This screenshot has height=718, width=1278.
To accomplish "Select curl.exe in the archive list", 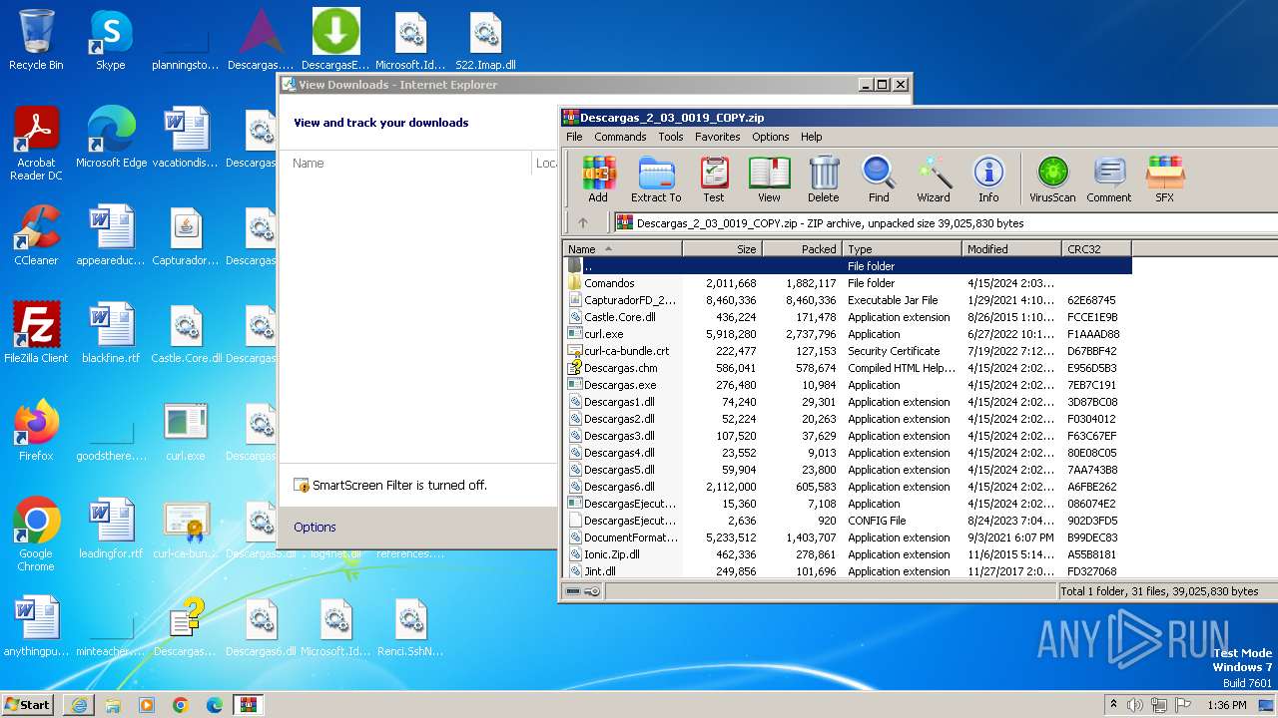I will (x=848, y=334).
